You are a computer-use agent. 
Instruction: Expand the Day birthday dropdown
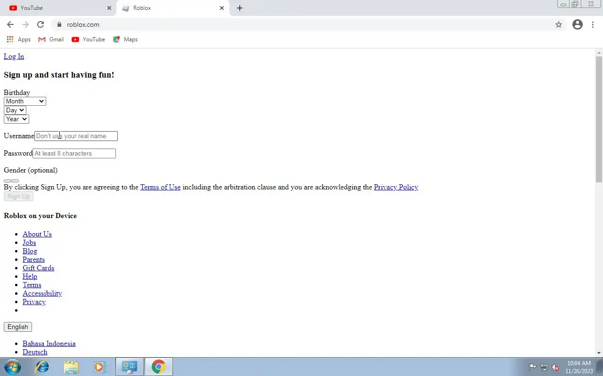(x=15, y=110)
